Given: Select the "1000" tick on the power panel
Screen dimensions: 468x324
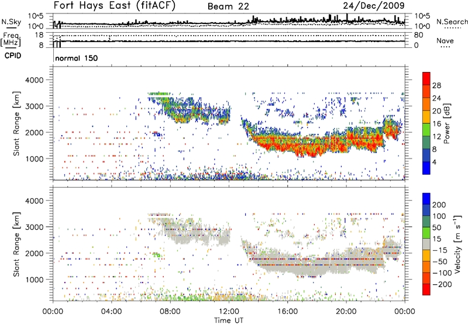Looking at the screenshot, I should 34,158.
